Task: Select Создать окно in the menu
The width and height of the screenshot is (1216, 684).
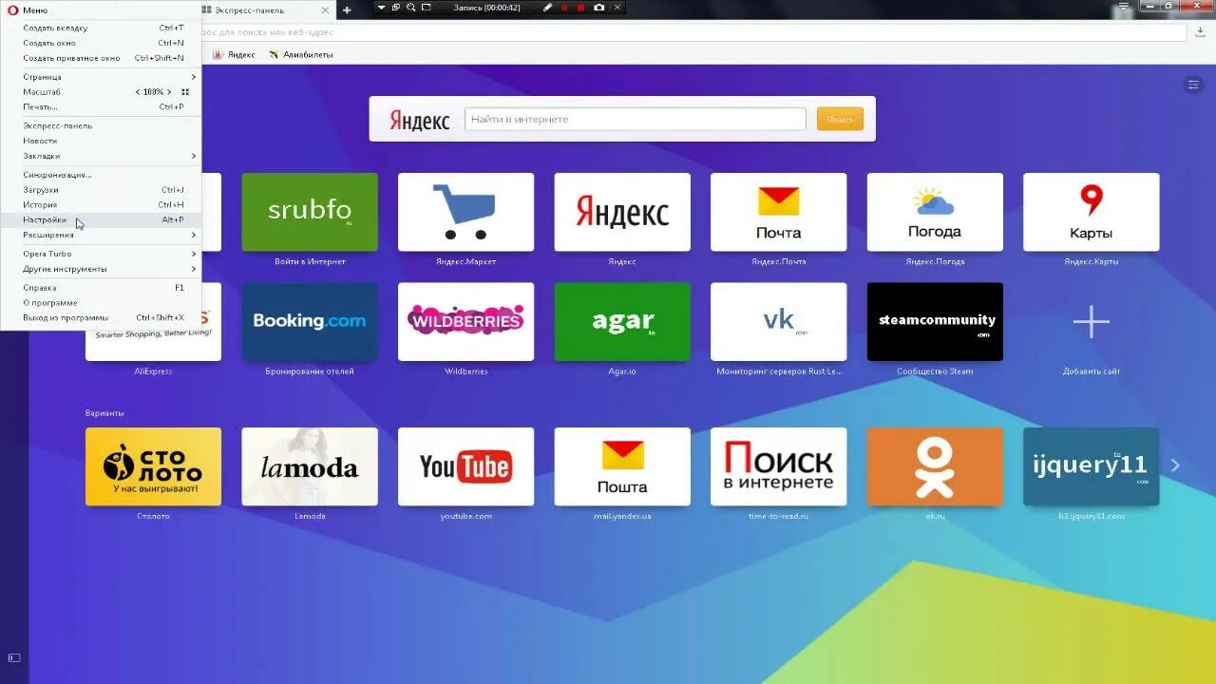Action: click(x=101, y=43)
